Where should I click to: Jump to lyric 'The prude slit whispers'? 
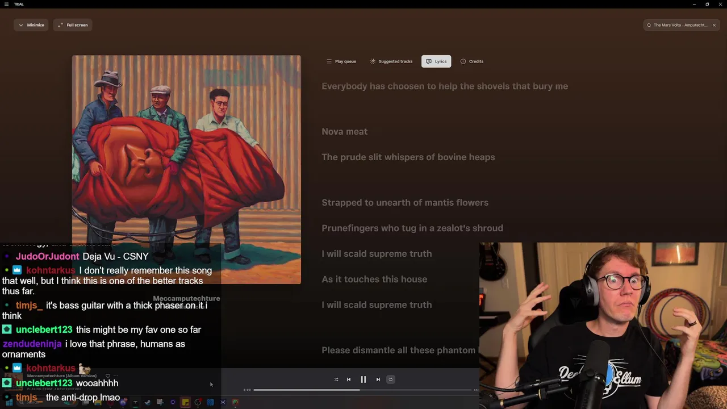408,157
